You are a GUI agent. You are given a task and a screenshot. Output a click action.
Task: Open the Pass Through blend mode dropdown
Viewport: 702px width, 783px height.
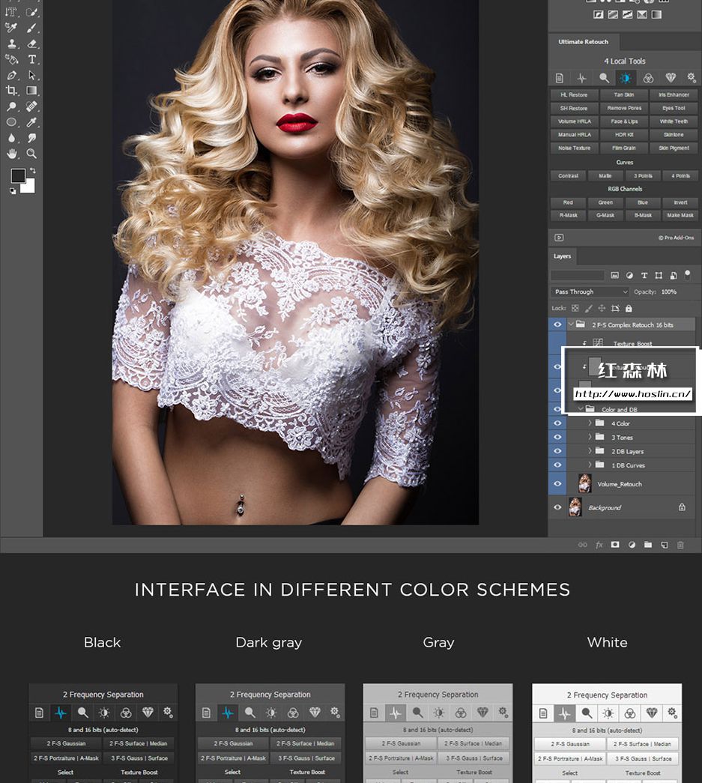coord(590,291)
